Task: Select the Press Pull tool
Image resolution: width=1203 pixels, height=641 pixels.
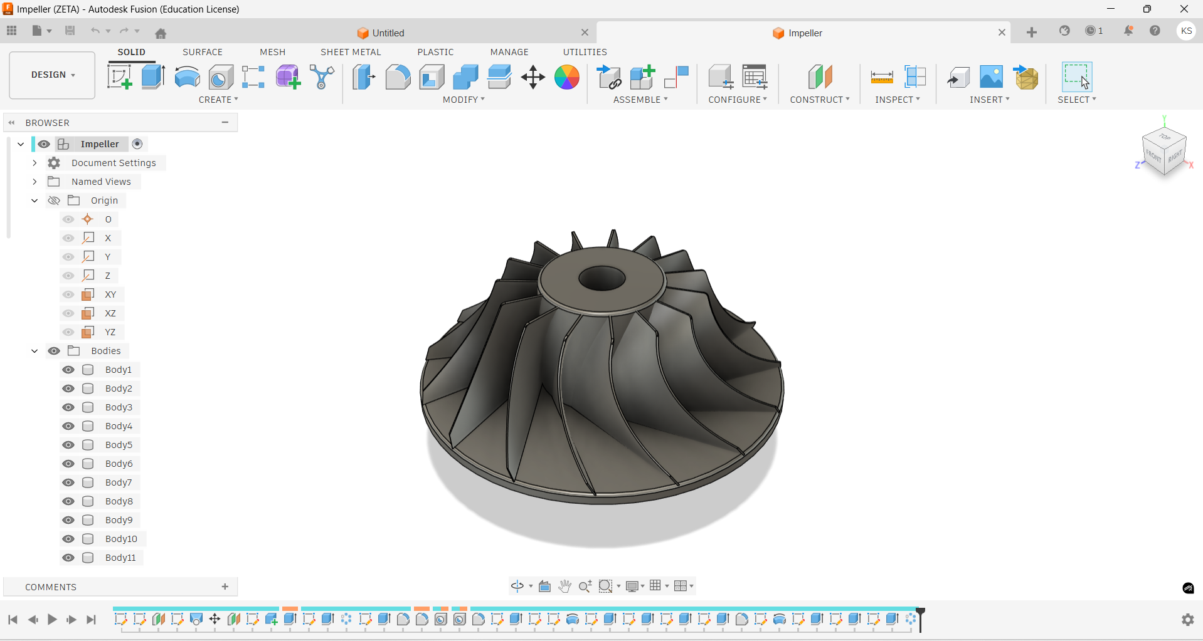Action: point(364,77)
